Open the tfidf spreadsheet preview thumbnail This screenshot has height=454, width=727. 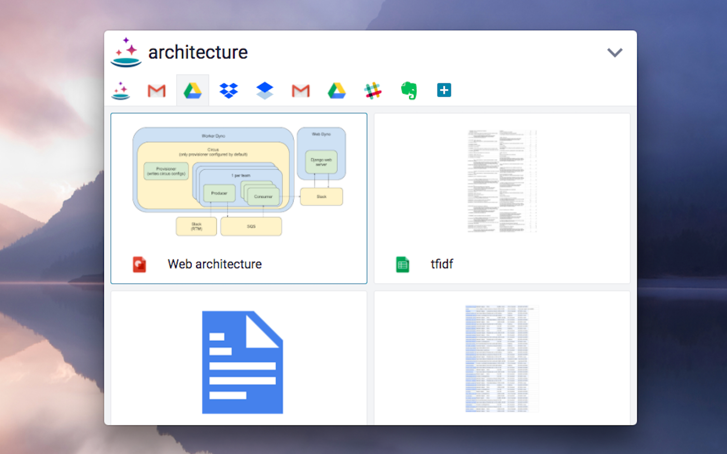(x=502, y=181)
